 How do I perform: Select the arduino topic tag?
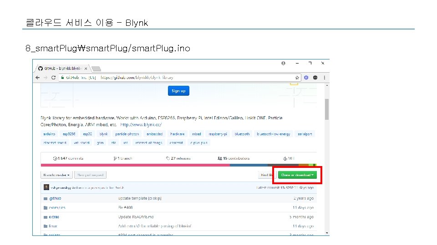click(49, 134)
